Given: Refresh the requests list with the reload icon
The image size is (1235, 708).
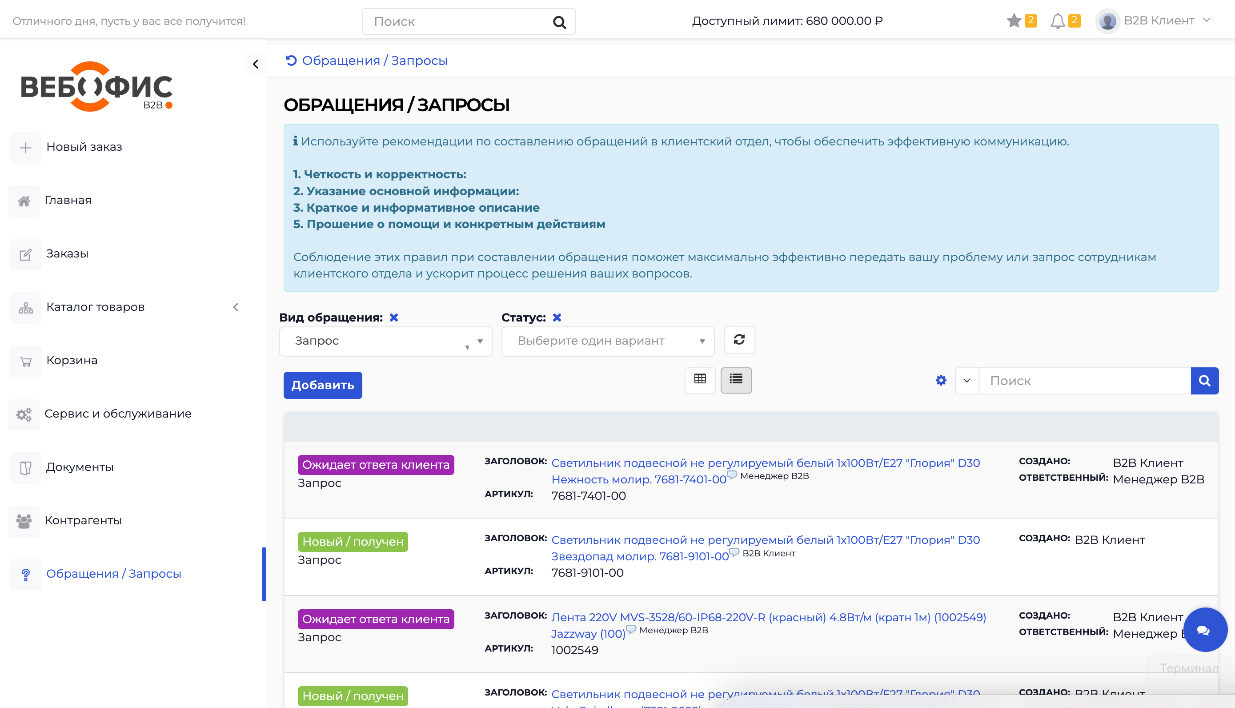Looking at the screenshot, I should click(739, 340).
